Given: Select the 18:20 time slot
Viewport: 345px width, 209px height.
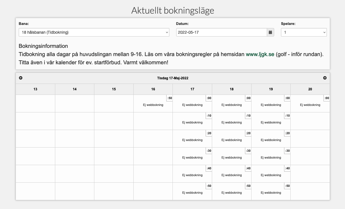Looking at the screenshot, I should tap(232, 139).
